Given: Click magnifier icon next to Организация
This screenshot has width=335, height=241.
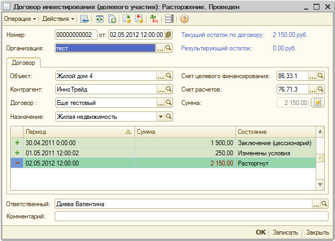Looking at the screenshot, I should (x=168, y=48).
